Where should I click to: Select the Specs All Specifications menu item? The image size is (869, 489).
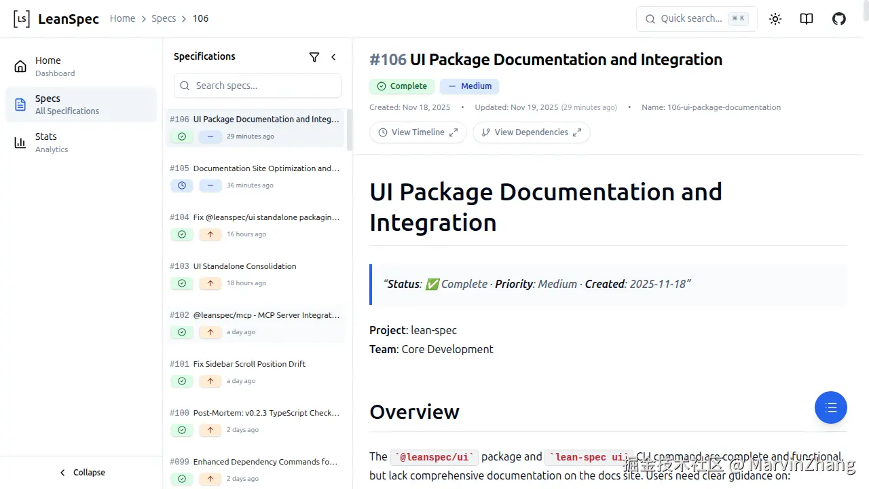67,104
